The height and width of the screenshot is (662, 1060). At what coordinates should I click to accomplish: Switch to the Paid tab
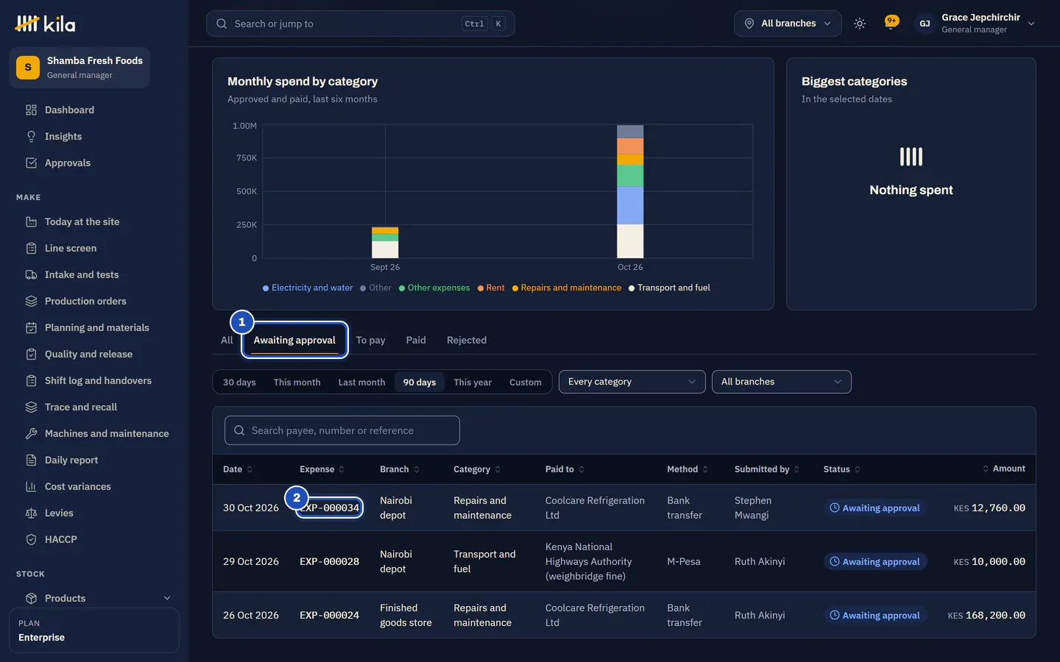(x=416, y=340)
